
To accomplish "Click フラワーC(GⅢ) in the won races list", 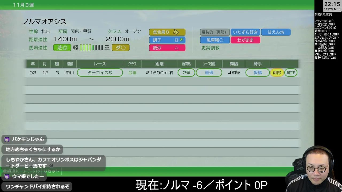I will pyautogui.click(x=324, y=21).
